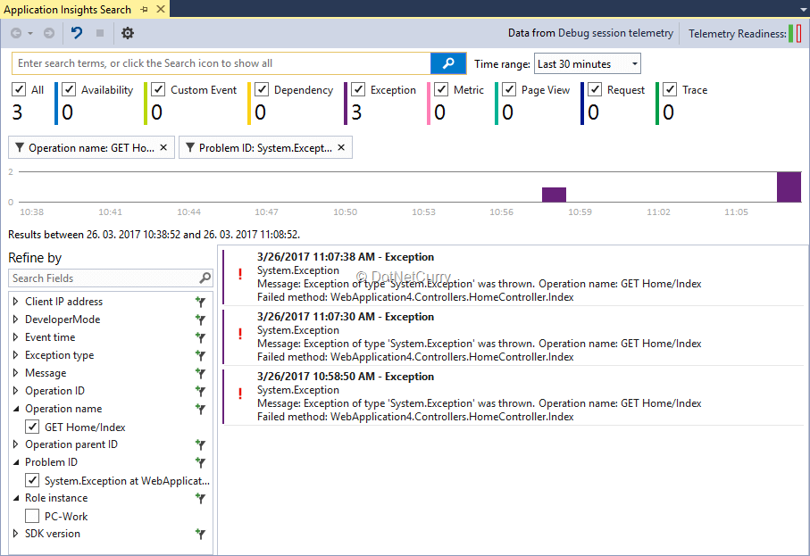Refresh the search results
Viewport: 810px width, 556px height.
point(77,33)
